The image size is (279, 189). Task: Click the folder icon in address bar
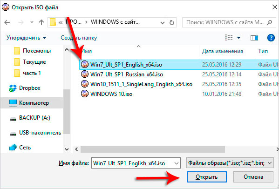[x=53, y=22]
